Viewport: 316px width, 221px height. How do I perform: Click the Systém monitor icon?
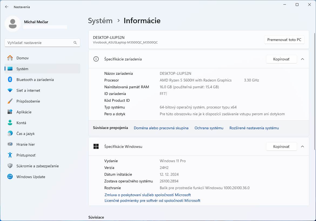tap(10, 69)
